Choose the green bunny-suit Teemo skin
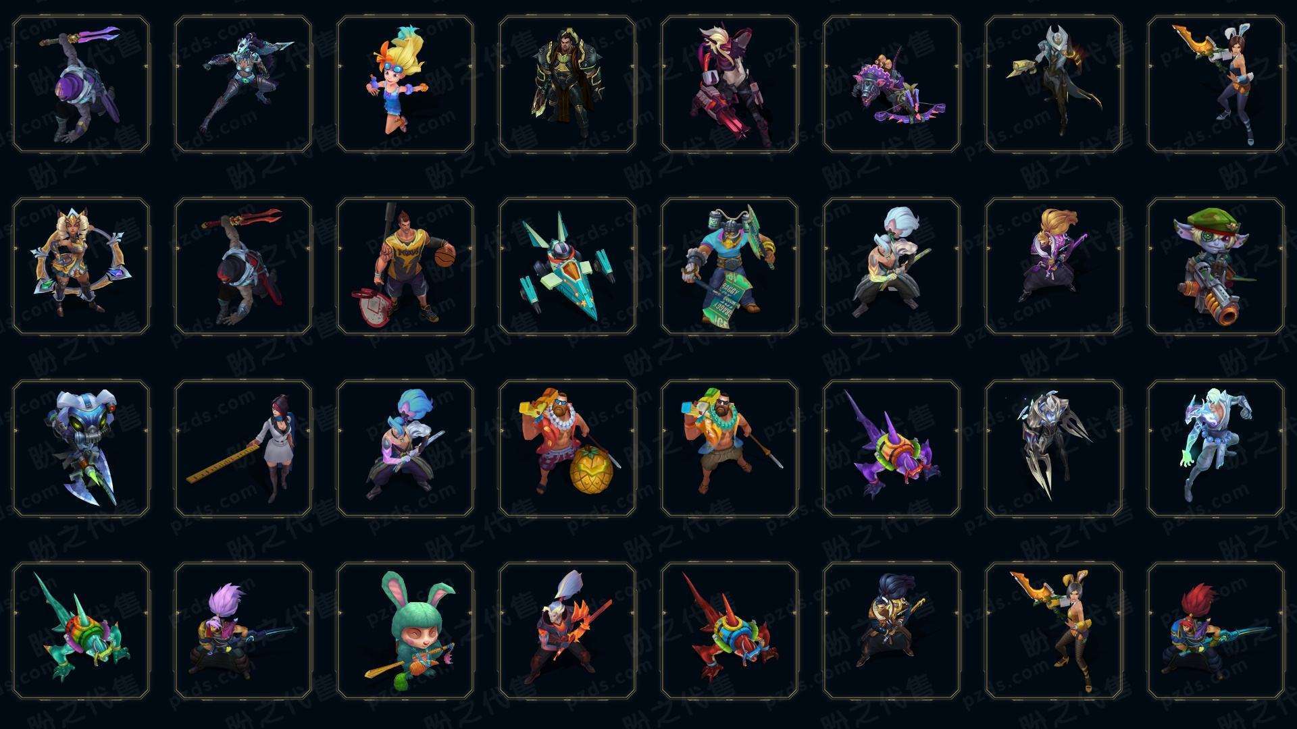Screen dimensions: 1297x729 click(405, 630)
